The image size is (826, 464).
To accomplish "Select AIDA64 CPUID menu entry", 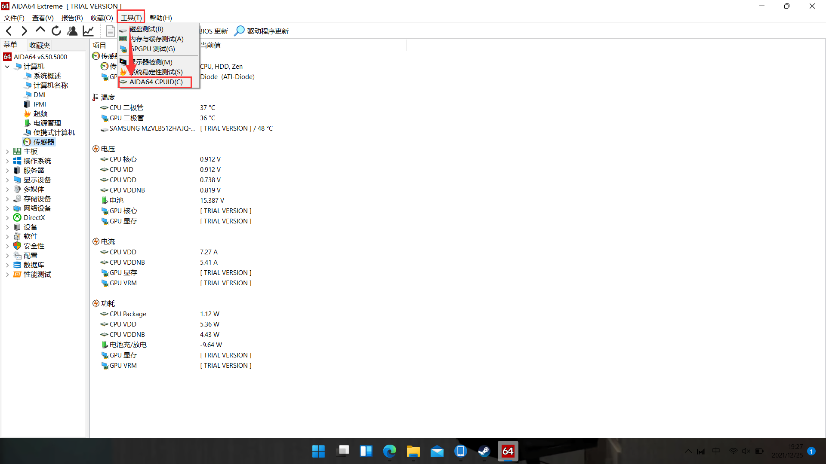I will coord(156,82).
